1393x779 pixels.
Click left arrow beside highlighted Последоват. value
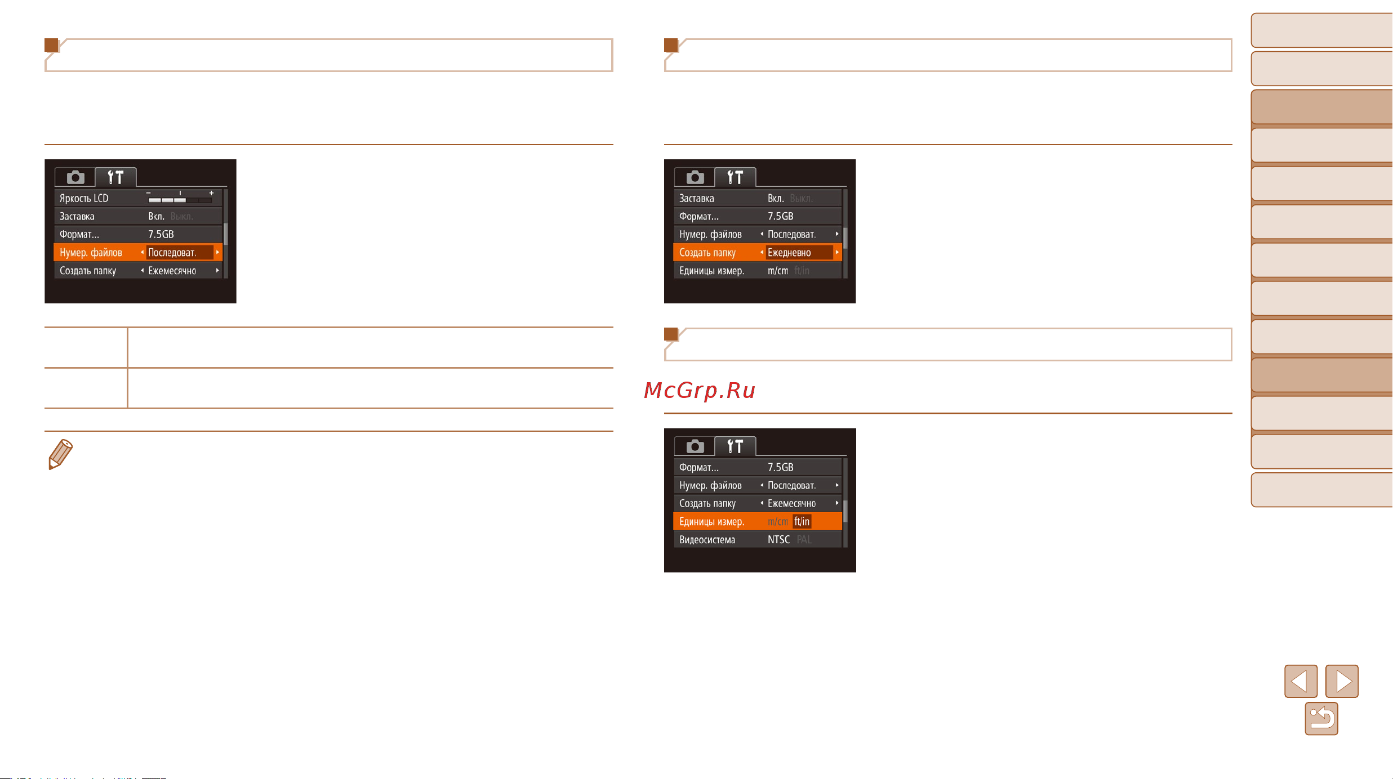tap(142, 252)
